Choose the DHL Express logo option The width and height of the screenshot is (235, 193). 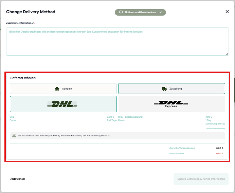[171, 104]
